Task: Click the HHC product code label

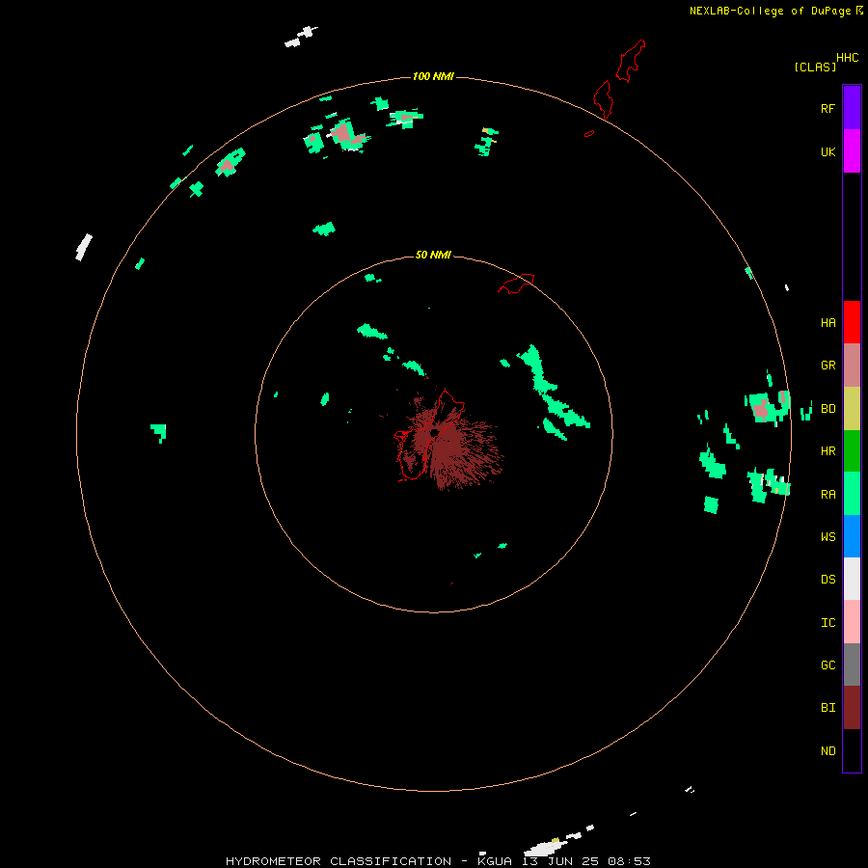Action: [x=847, y=58]
